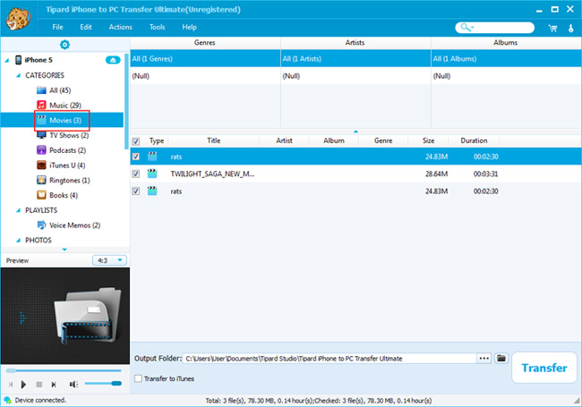This screenshot has width=582, height=407.
Task: Click the register key icon
Action: [571, 28]
